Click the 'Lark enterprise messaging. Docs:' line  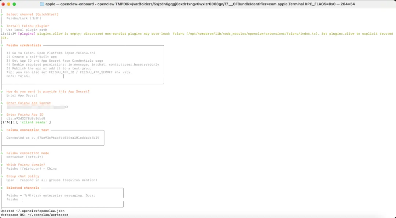(x=51, y=195)
